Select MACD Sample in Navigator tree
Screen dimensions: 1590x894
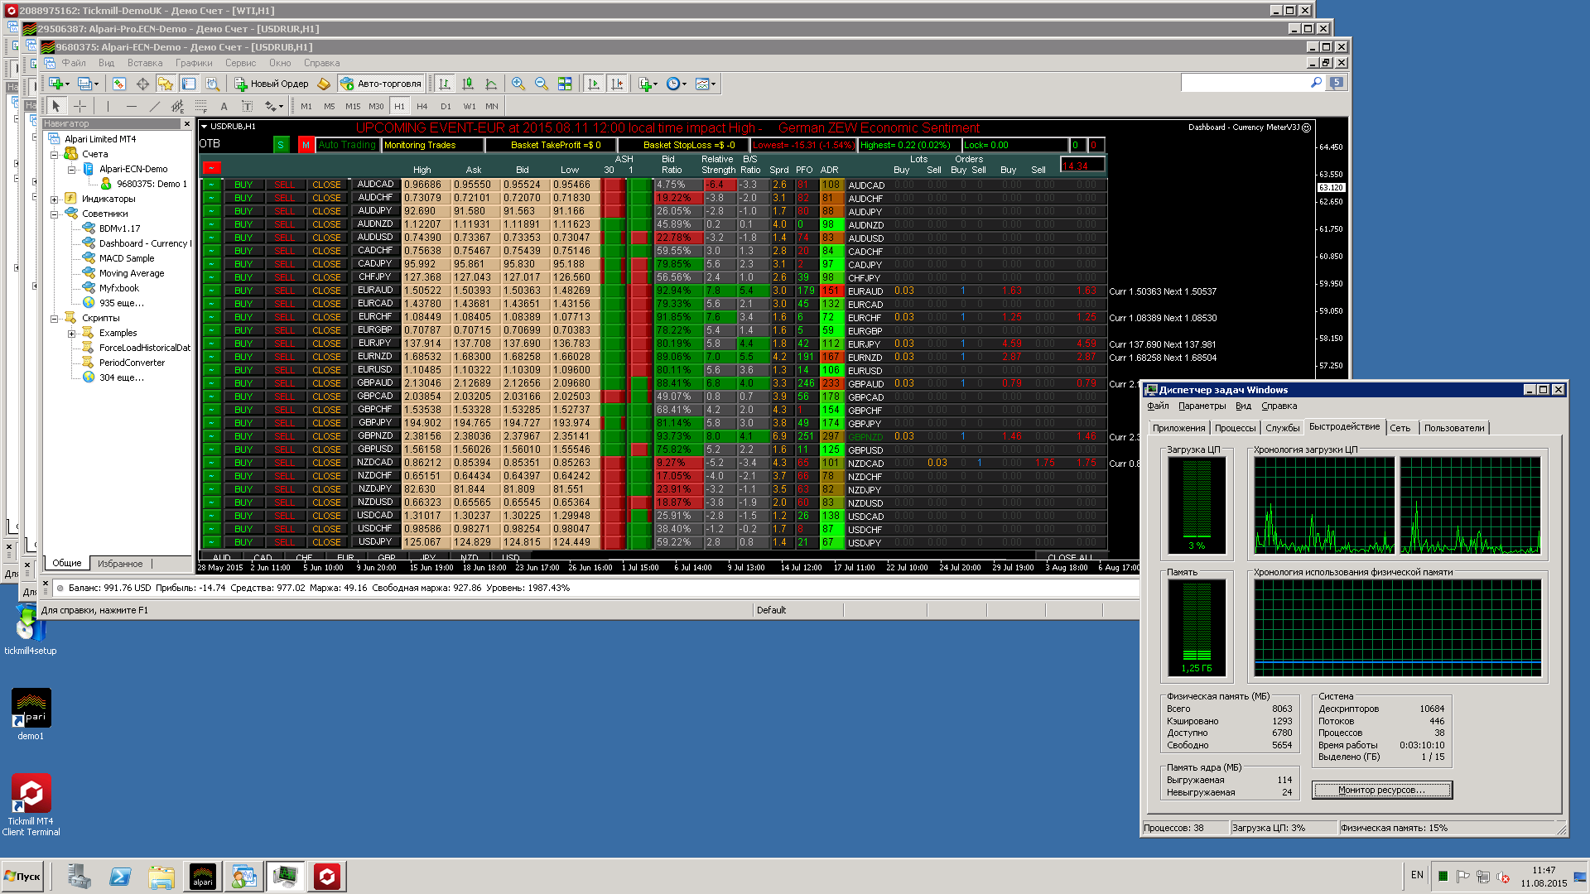click(x=127, y=258)
